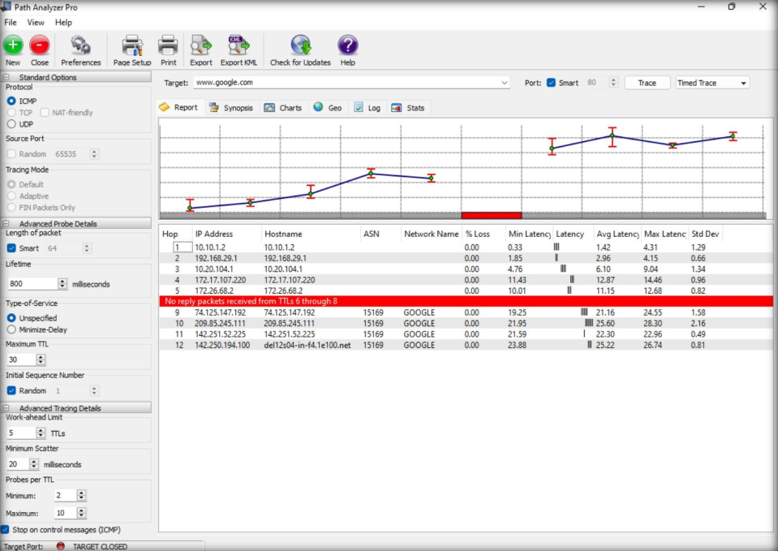Image resolution: width=778 pixels, height=551 pixels.
Task: Click the Export KML icon
Action: pyautogui.click(x=239, y=45)
